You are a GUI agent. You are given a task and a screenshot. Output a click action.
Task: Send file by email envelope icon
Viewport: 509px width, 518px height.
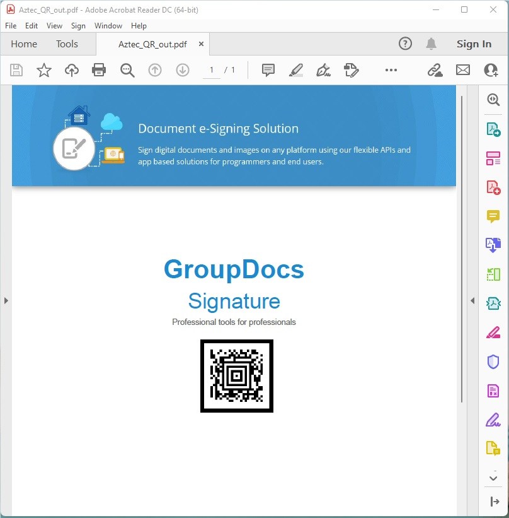click(463, 70)
